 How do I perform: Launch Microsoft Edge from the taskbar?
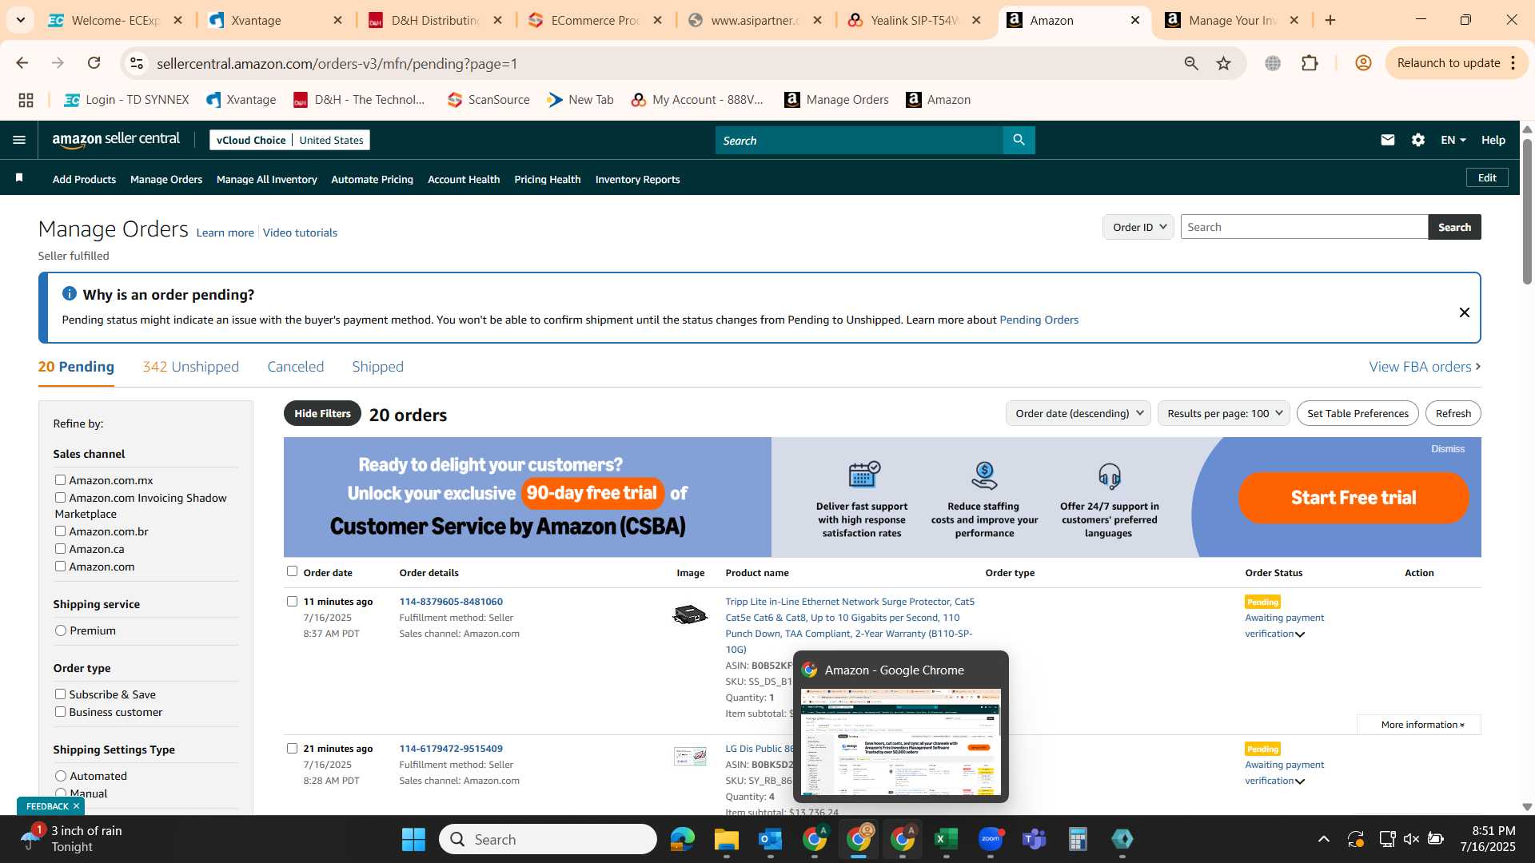pos(682,839)
